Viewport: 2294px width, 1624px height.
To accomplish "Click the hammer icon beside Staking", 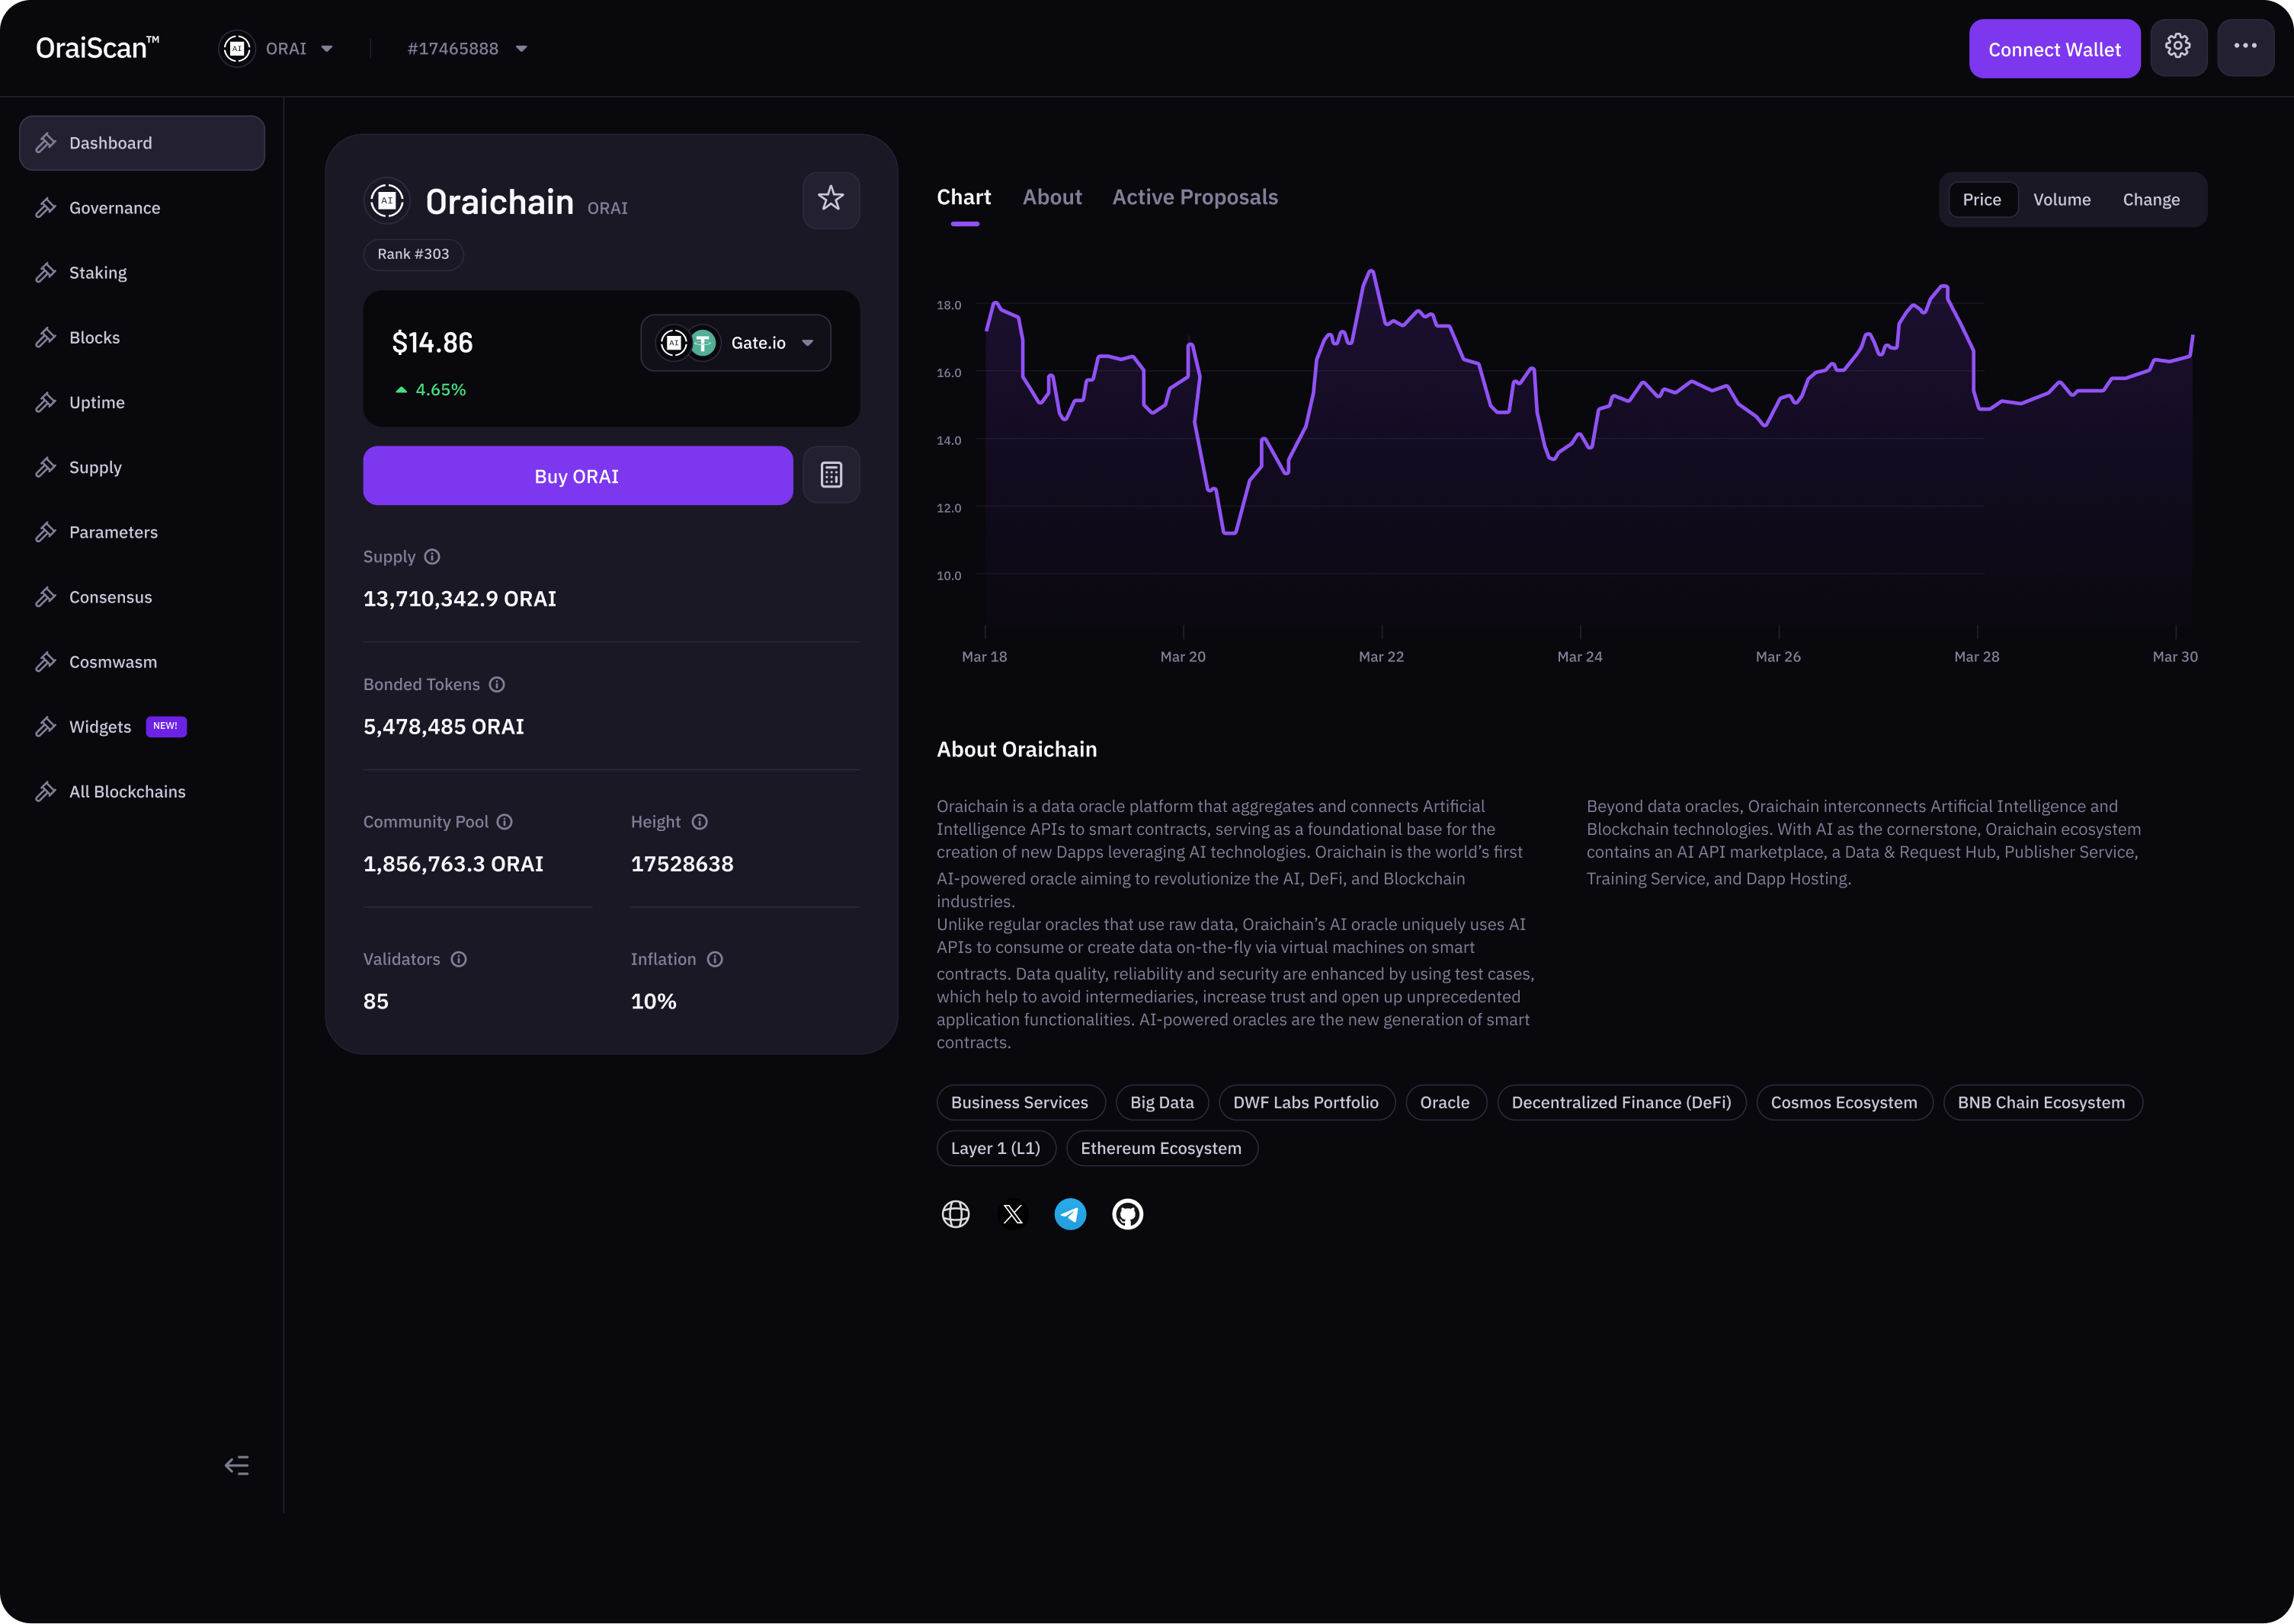I will 46,273.
